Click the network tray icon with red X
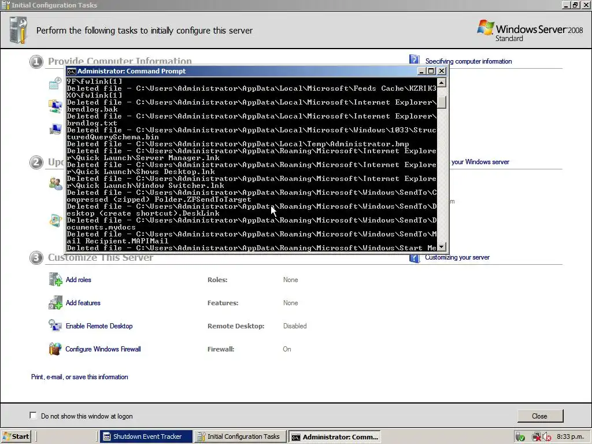The image size is (592, 444). [536, 437]
